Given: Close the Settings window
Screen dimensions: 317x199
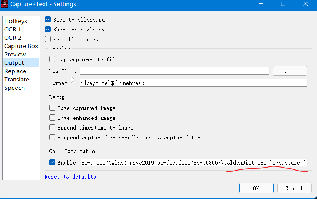Looking at the screenshot, I should [x=306, y=4].
